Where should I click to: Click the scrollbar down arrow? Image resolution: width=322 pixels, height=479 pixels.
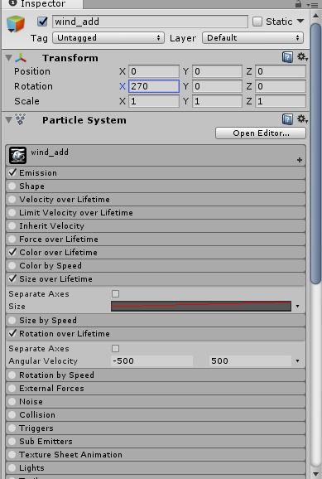[316, 474]
